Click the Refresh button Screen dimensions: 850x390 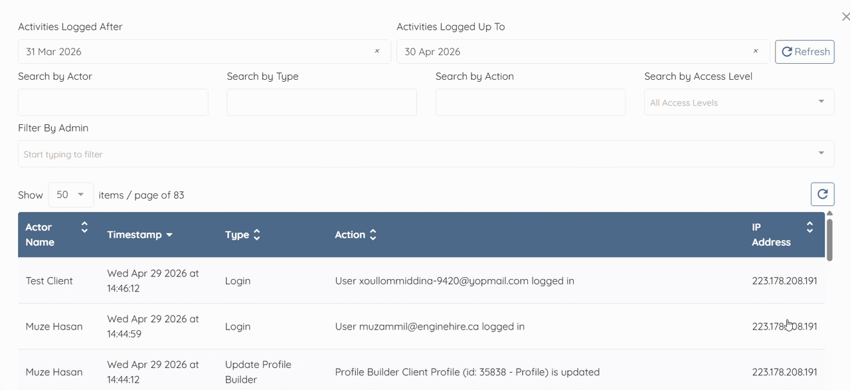click(x=805, y=52)
